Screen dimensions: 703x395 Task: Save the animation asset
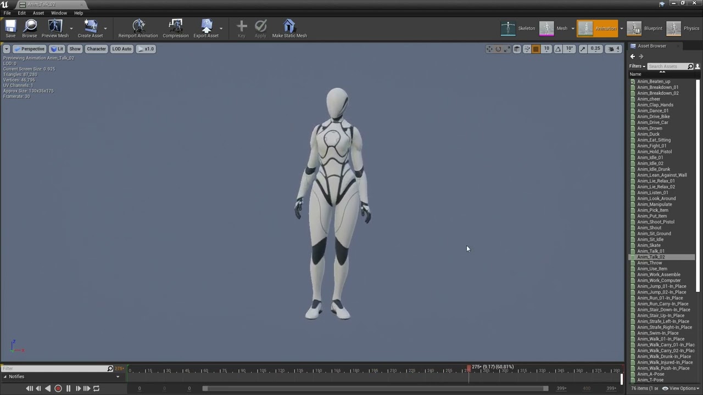point(10,29)
